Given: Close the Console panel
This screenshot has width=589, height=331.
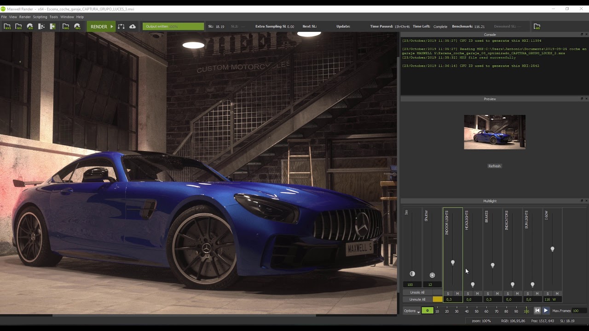Looking at the screenshot, I should [586, 34].
